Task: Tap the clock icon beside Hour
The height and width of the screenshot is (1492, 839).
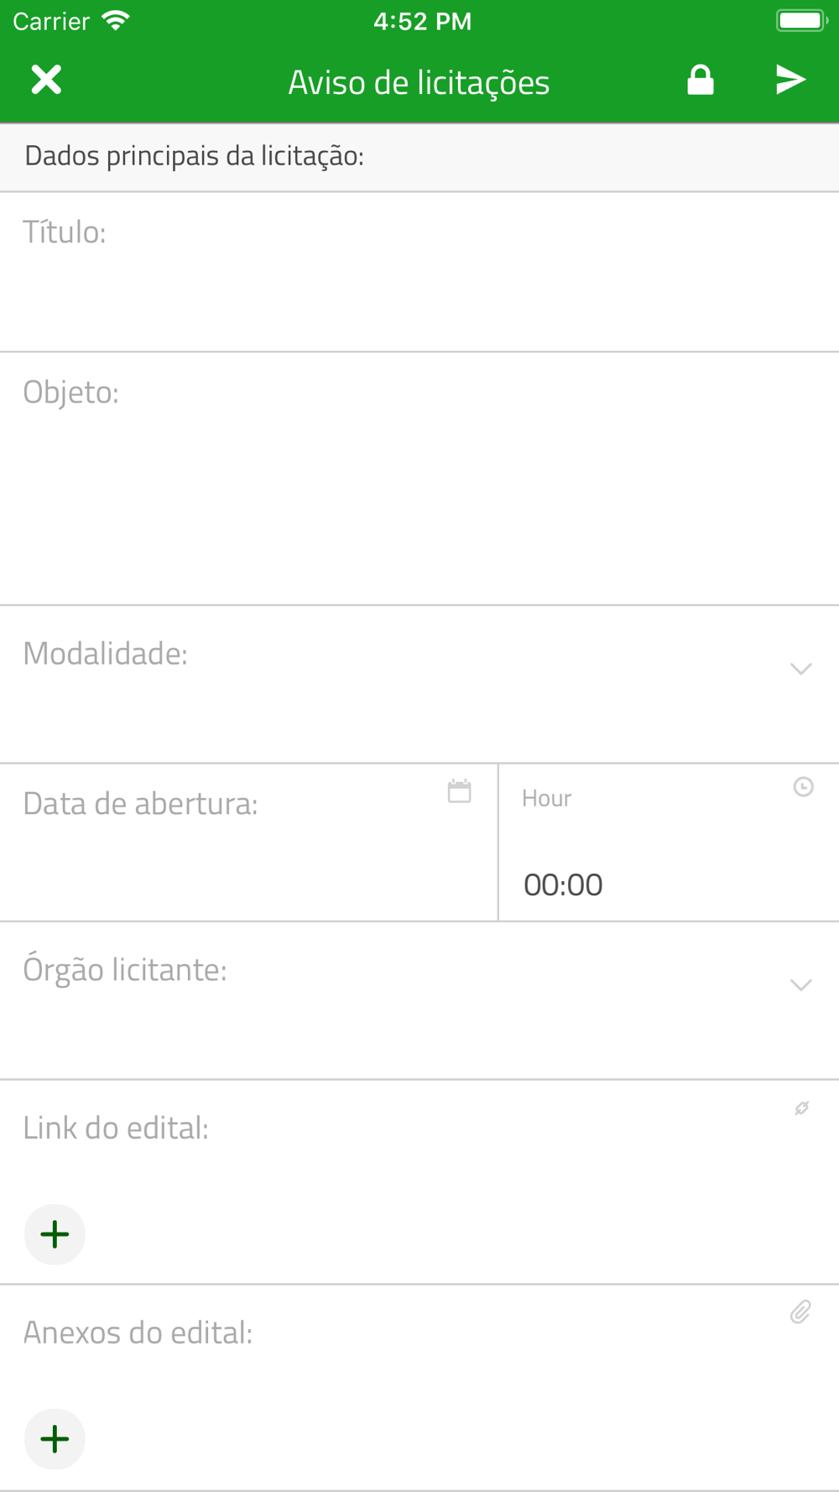Action: coord(803,786)
